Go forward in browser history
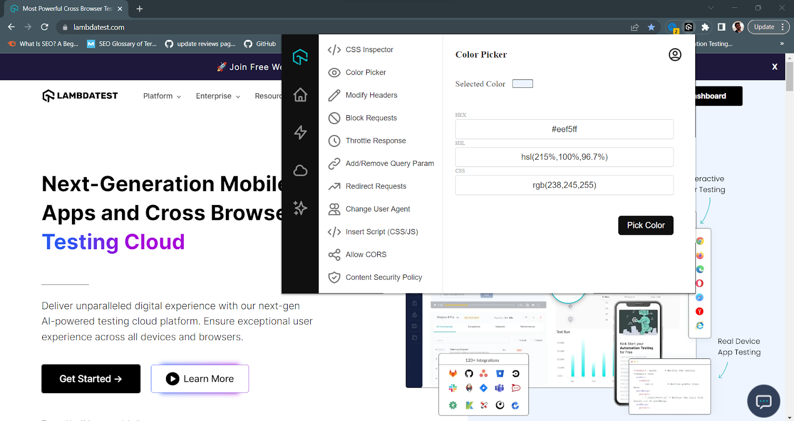Screen dimensions: 794x421 pos(28,27)
